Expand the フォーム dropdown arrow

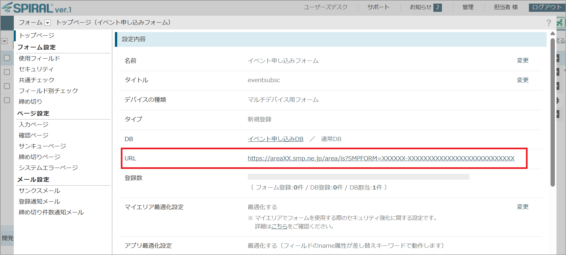[x=48, y=23]
